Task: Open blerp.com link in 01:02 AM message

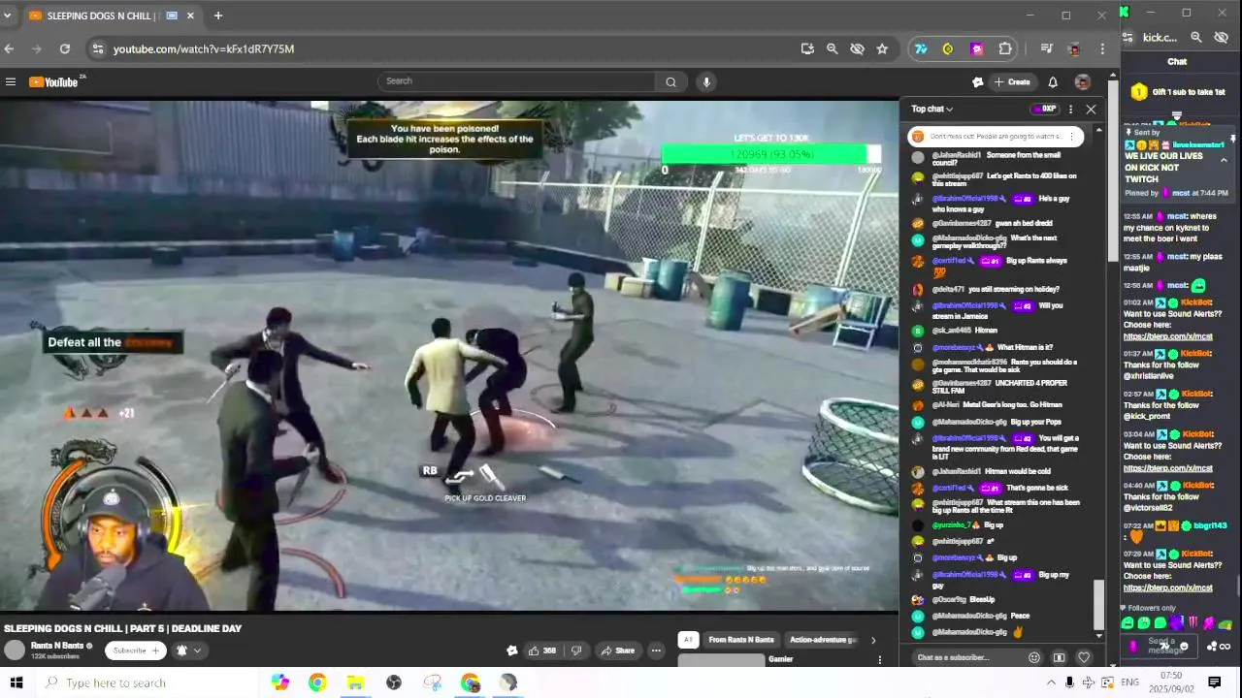Action: 1167,336
